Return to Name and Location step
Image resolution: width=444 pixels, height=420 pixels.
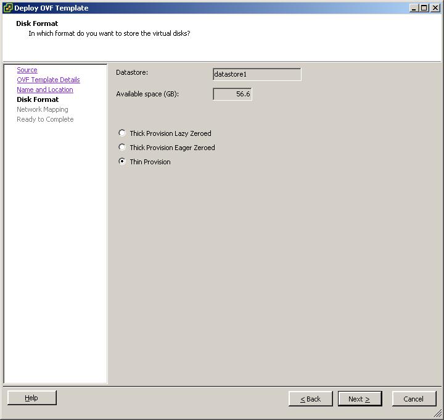[45, 90]
